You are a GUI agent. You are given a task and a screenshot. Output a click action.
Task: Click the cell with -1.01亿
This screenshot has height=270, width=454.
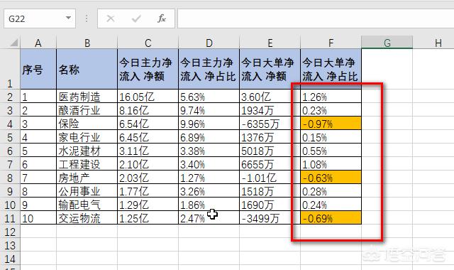pos(270,178)
